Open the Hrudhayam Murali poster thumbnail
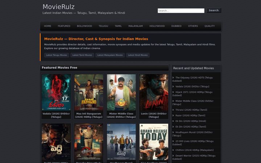This screenshot has height=163, width=261. (121, 142)
